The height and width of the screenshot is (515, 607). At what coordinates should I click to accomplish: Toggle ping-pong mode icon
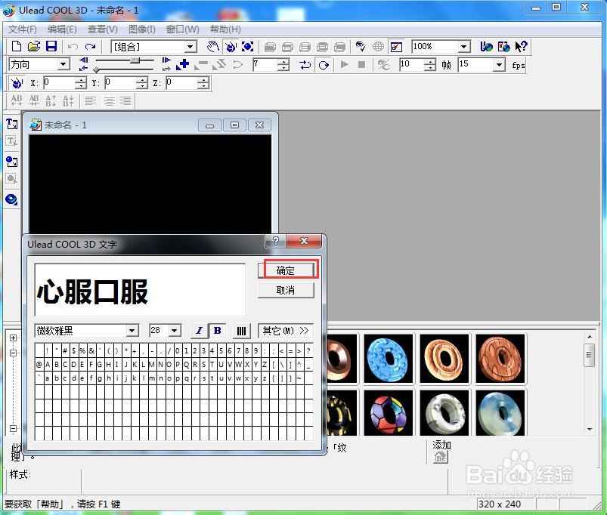[x=305, y=65]
